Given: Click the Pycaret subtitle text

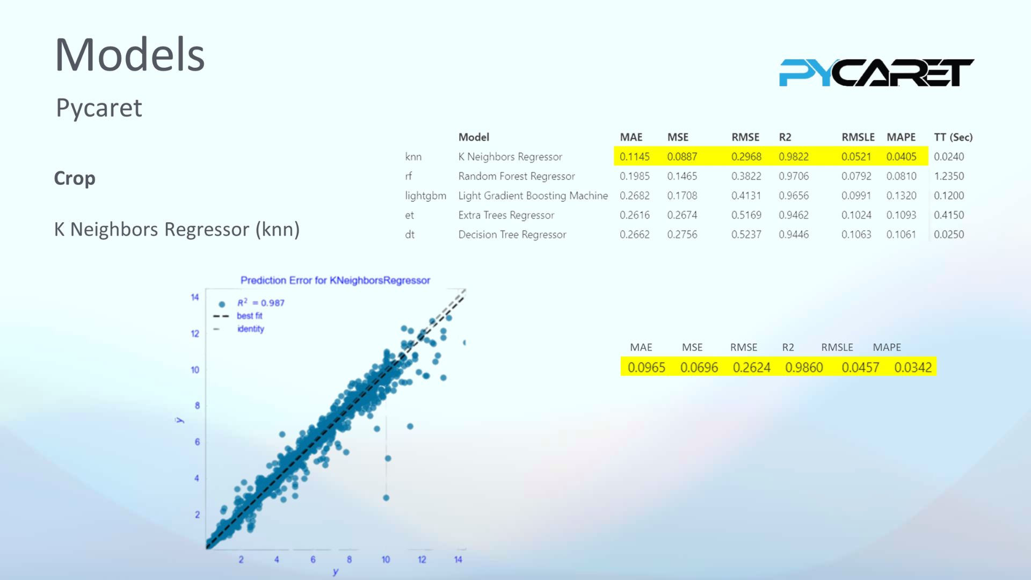Looking at the screenshot, I should [99, 108].
